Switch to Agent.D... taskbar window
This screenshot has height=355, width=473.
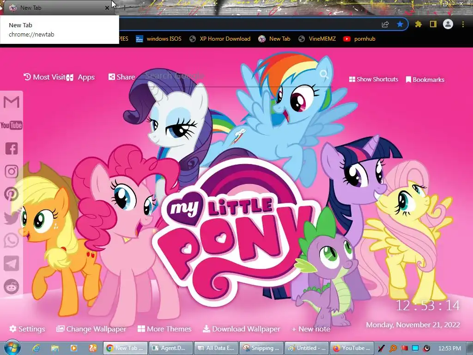coord(170,348)
